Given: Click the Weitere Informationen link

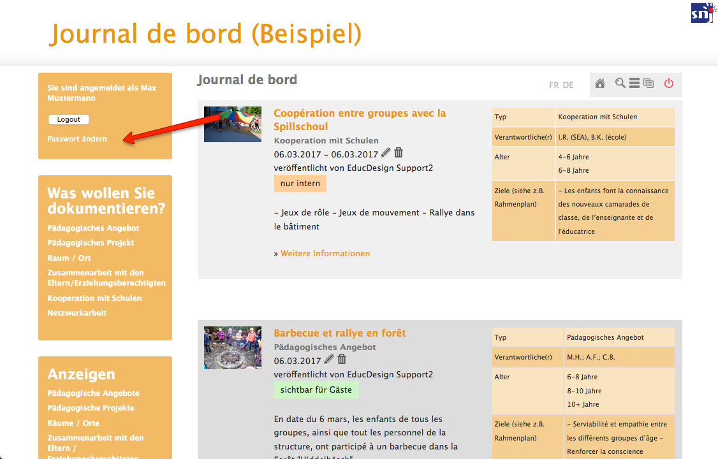Looking at the screenshot, I should click(x=325, y=254).
